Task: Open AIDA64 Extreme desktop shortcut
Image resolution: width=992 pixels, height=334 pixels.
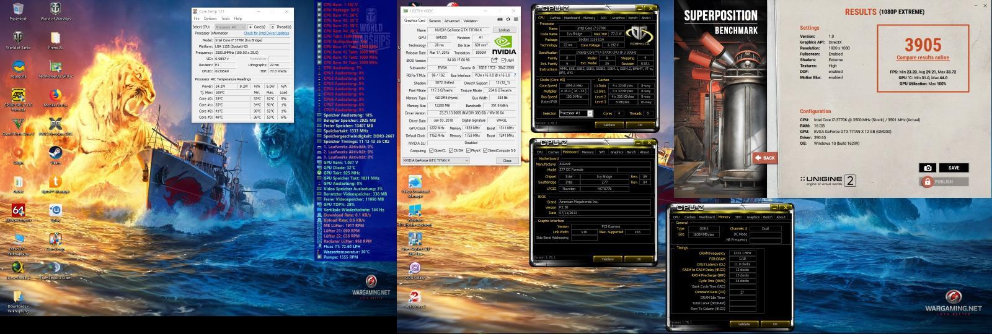Action: click(18, 212)
